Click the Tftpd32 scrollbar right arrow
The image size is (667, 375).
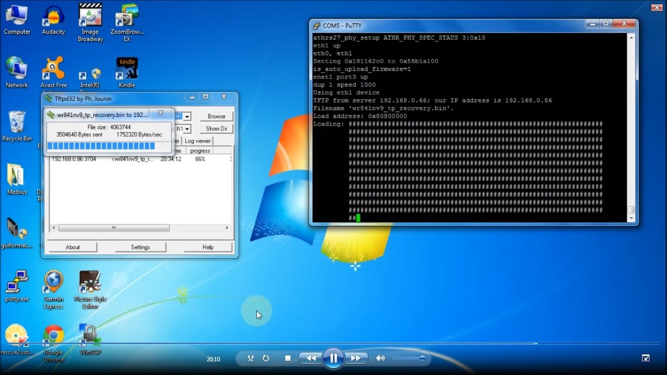click(227, 228)
